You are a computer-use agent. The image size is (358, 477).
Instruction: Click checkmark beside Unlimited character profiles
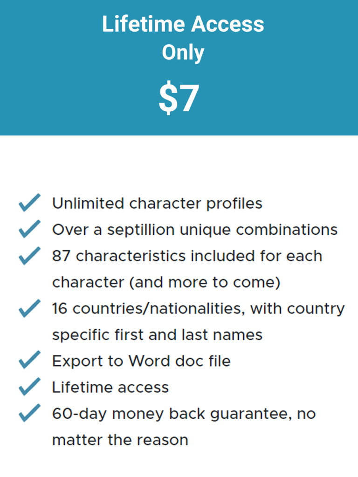click(x=29, y=202)
